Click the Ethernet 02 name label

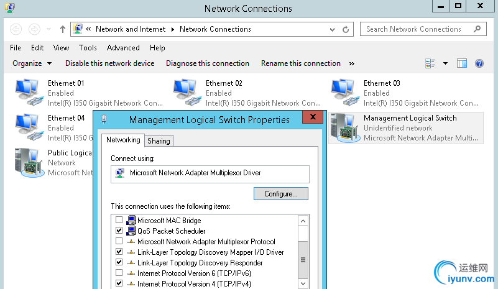coord(224,83)
